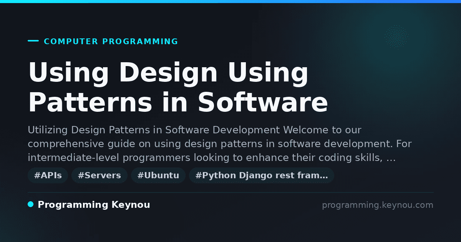Click the Programming Keynou site name
The height and width of the screenshot is (242, 461).
94,205
